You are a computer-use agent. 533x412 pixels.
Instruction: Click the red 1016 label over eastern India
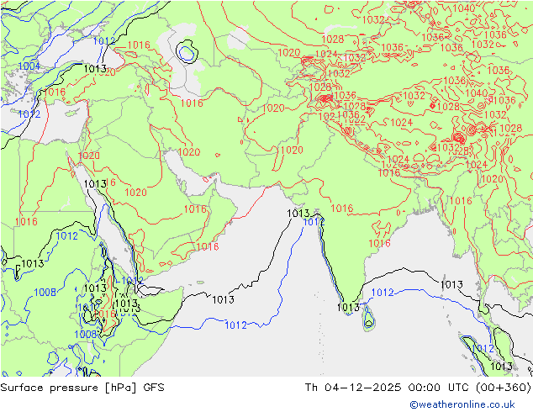379,243
